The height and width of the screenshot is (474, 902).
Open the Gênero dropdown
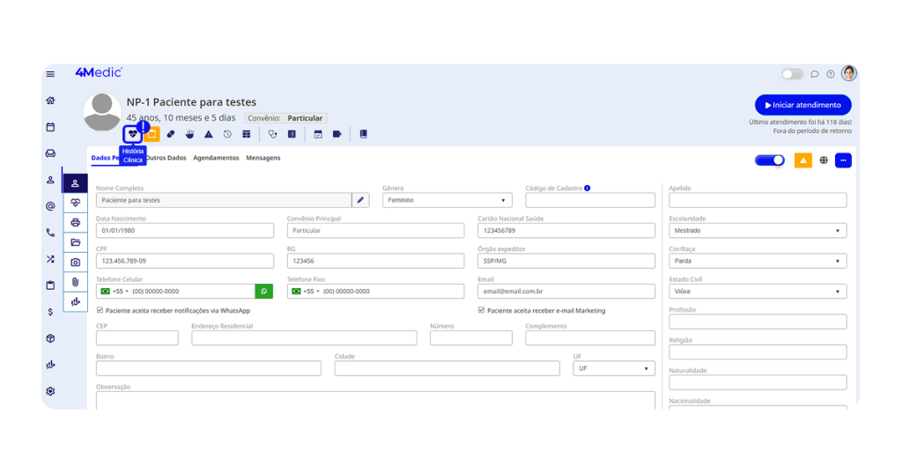(x=447, y=201)
